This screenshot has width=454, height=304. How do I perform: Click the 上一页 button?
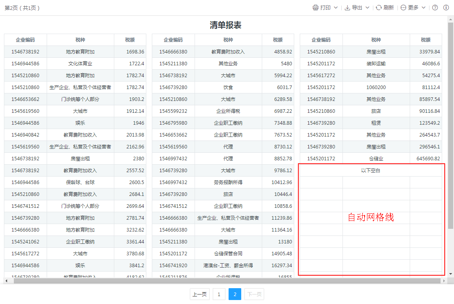[200, 294]
